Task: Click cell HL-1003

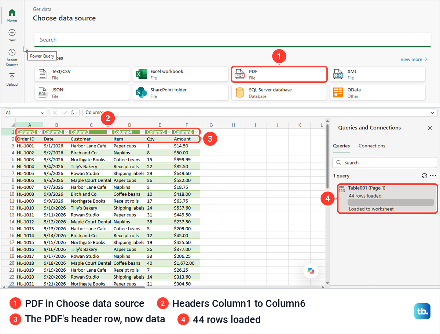Action: [29, 159]
